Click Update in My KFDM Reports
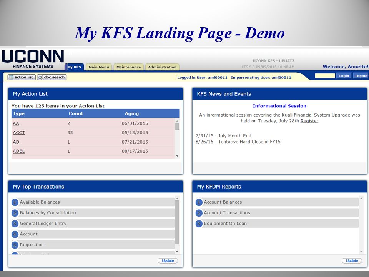This screenshot has height=277, width=369. point(352,260)
